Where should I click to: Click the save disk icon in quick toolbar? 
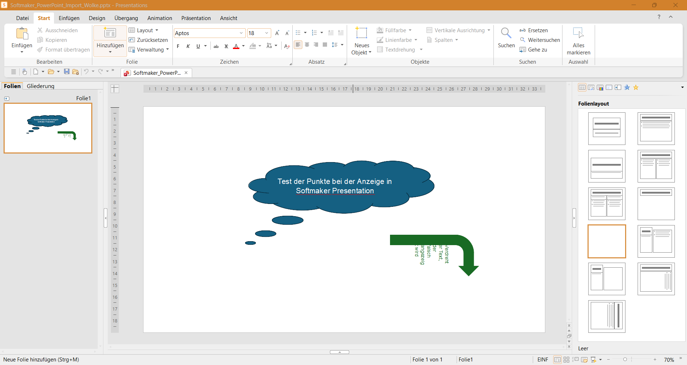pos(67,72)
